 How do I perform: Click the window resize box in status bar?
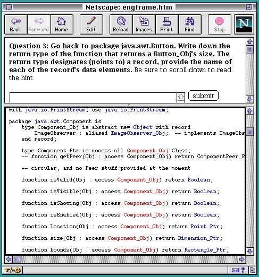[253, 270]
